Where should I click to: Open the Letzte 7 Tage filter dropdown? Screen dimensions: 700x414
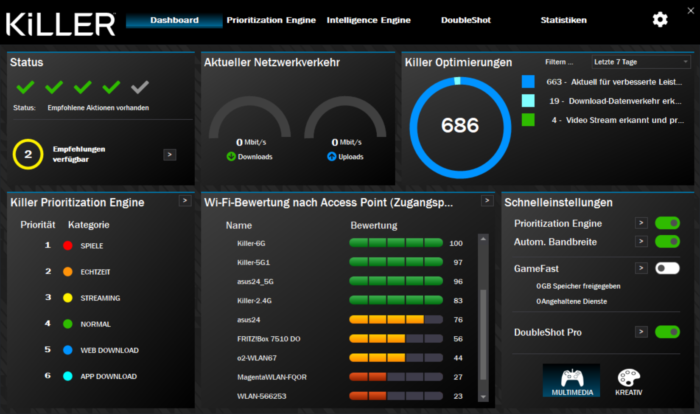(x=641, y=62)
